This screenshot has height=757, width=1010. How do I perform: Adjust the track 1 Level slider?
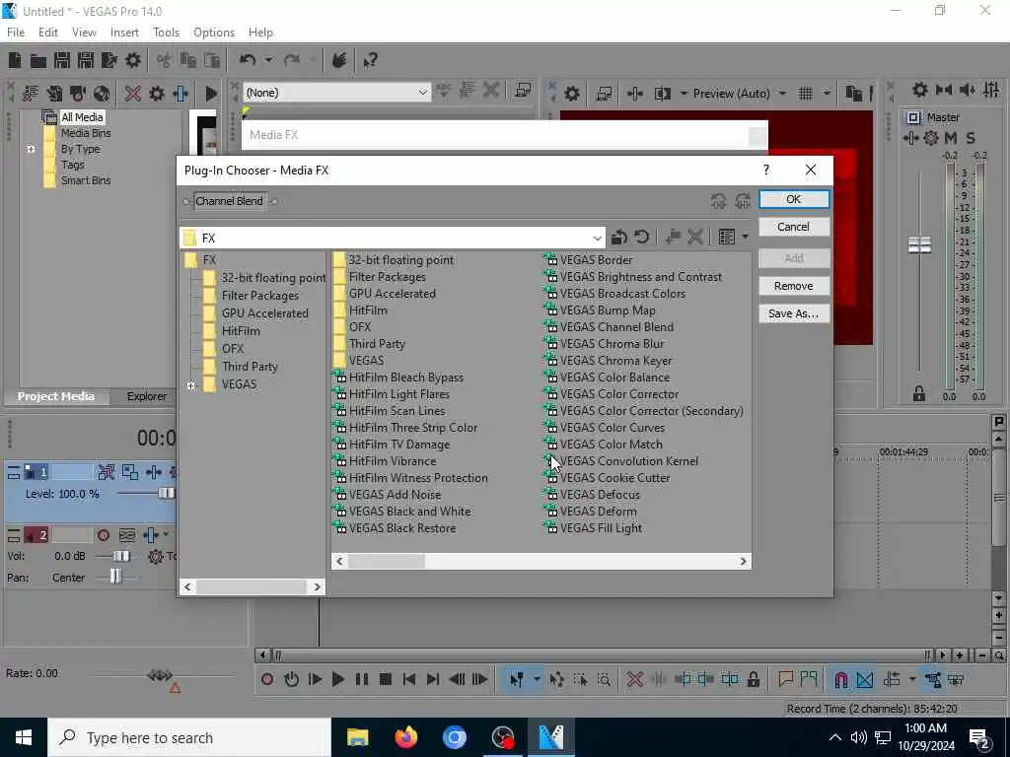click(166, 493)
